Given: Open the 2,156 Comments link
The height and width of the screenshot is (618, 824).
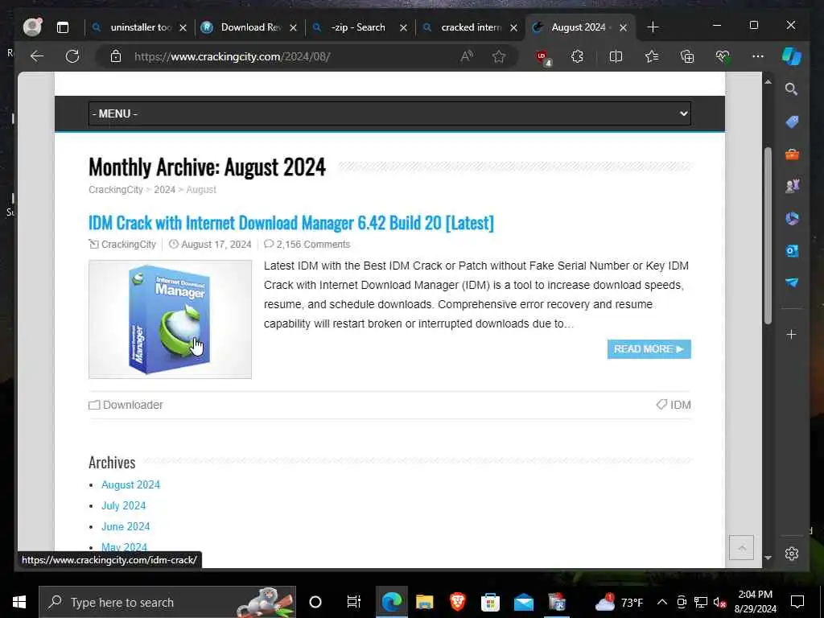Looking at the screenshot, I should click(313, 245).
